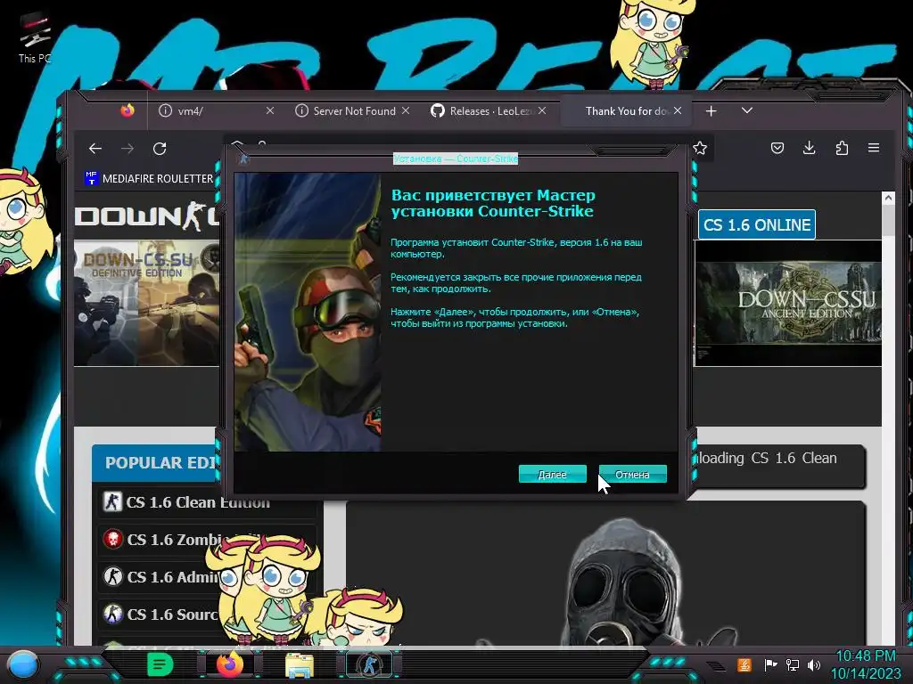Image resolution: width=913 pixels, height=684 pixels.
Task: Open the green notes app on taskbar
Action: 160,664
